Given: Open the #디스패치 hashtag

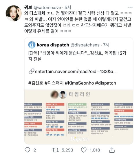Looking at the screenshot, I should tap(54, 83).
